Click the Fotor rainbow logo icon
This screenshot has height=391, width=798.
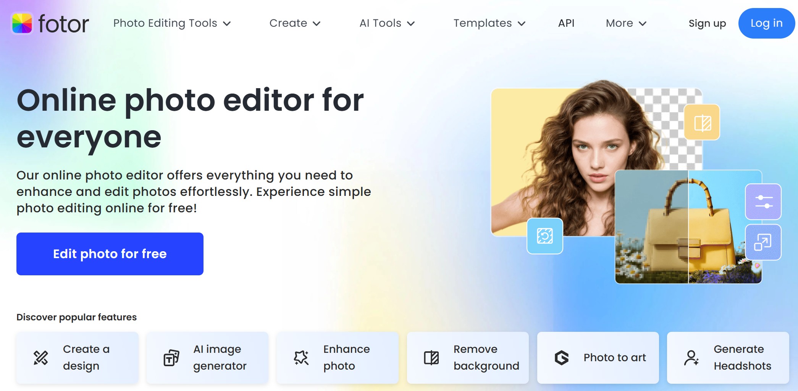[x=22, y=23]
